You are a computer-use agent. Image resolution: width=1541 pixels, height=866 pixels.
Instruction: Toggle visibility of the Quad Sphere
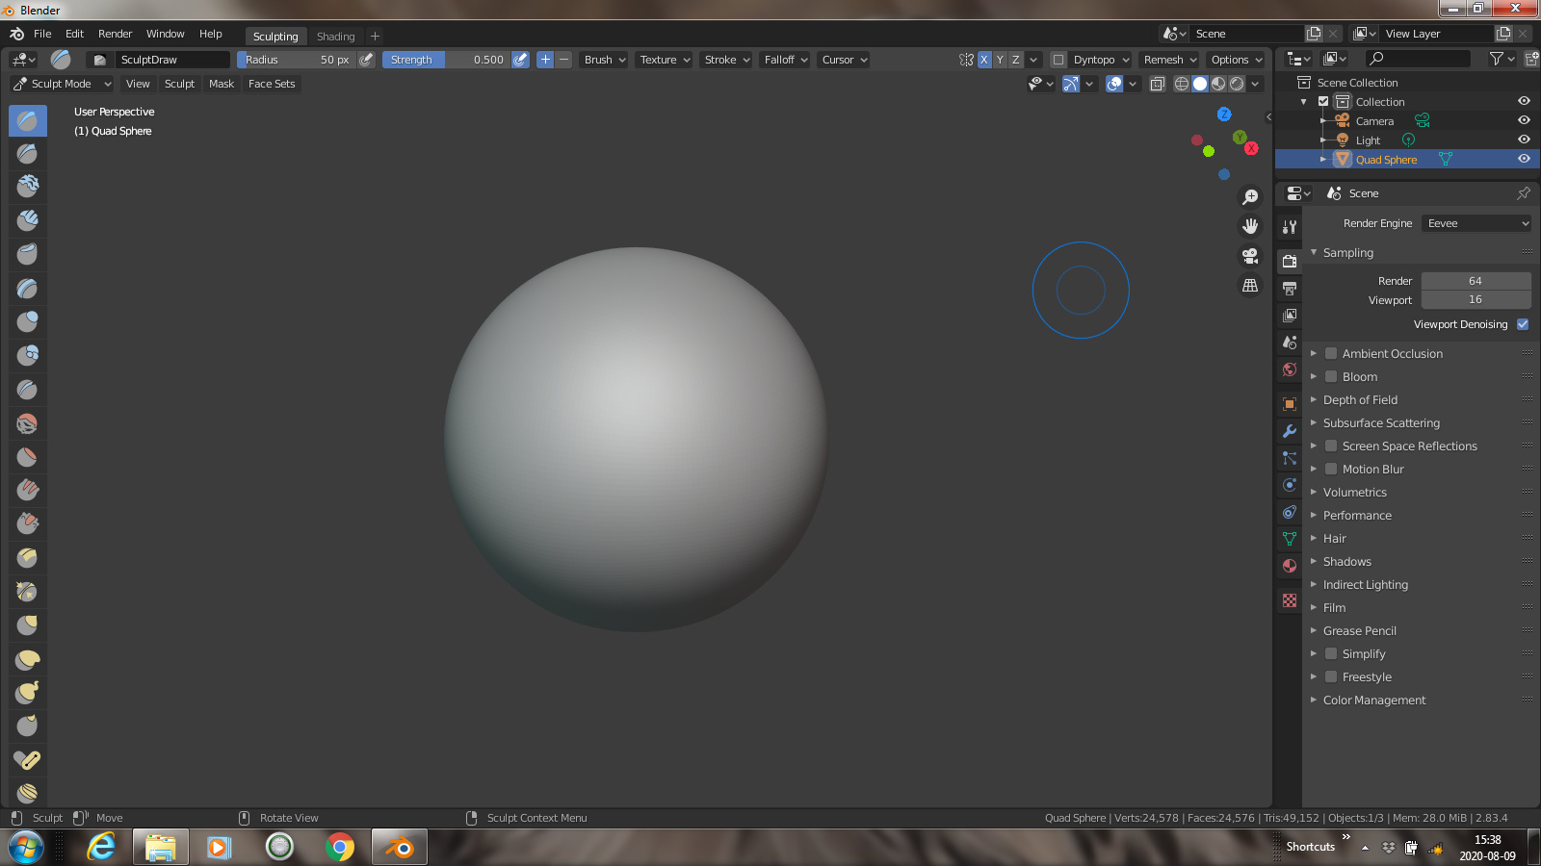coord(1524,159)
